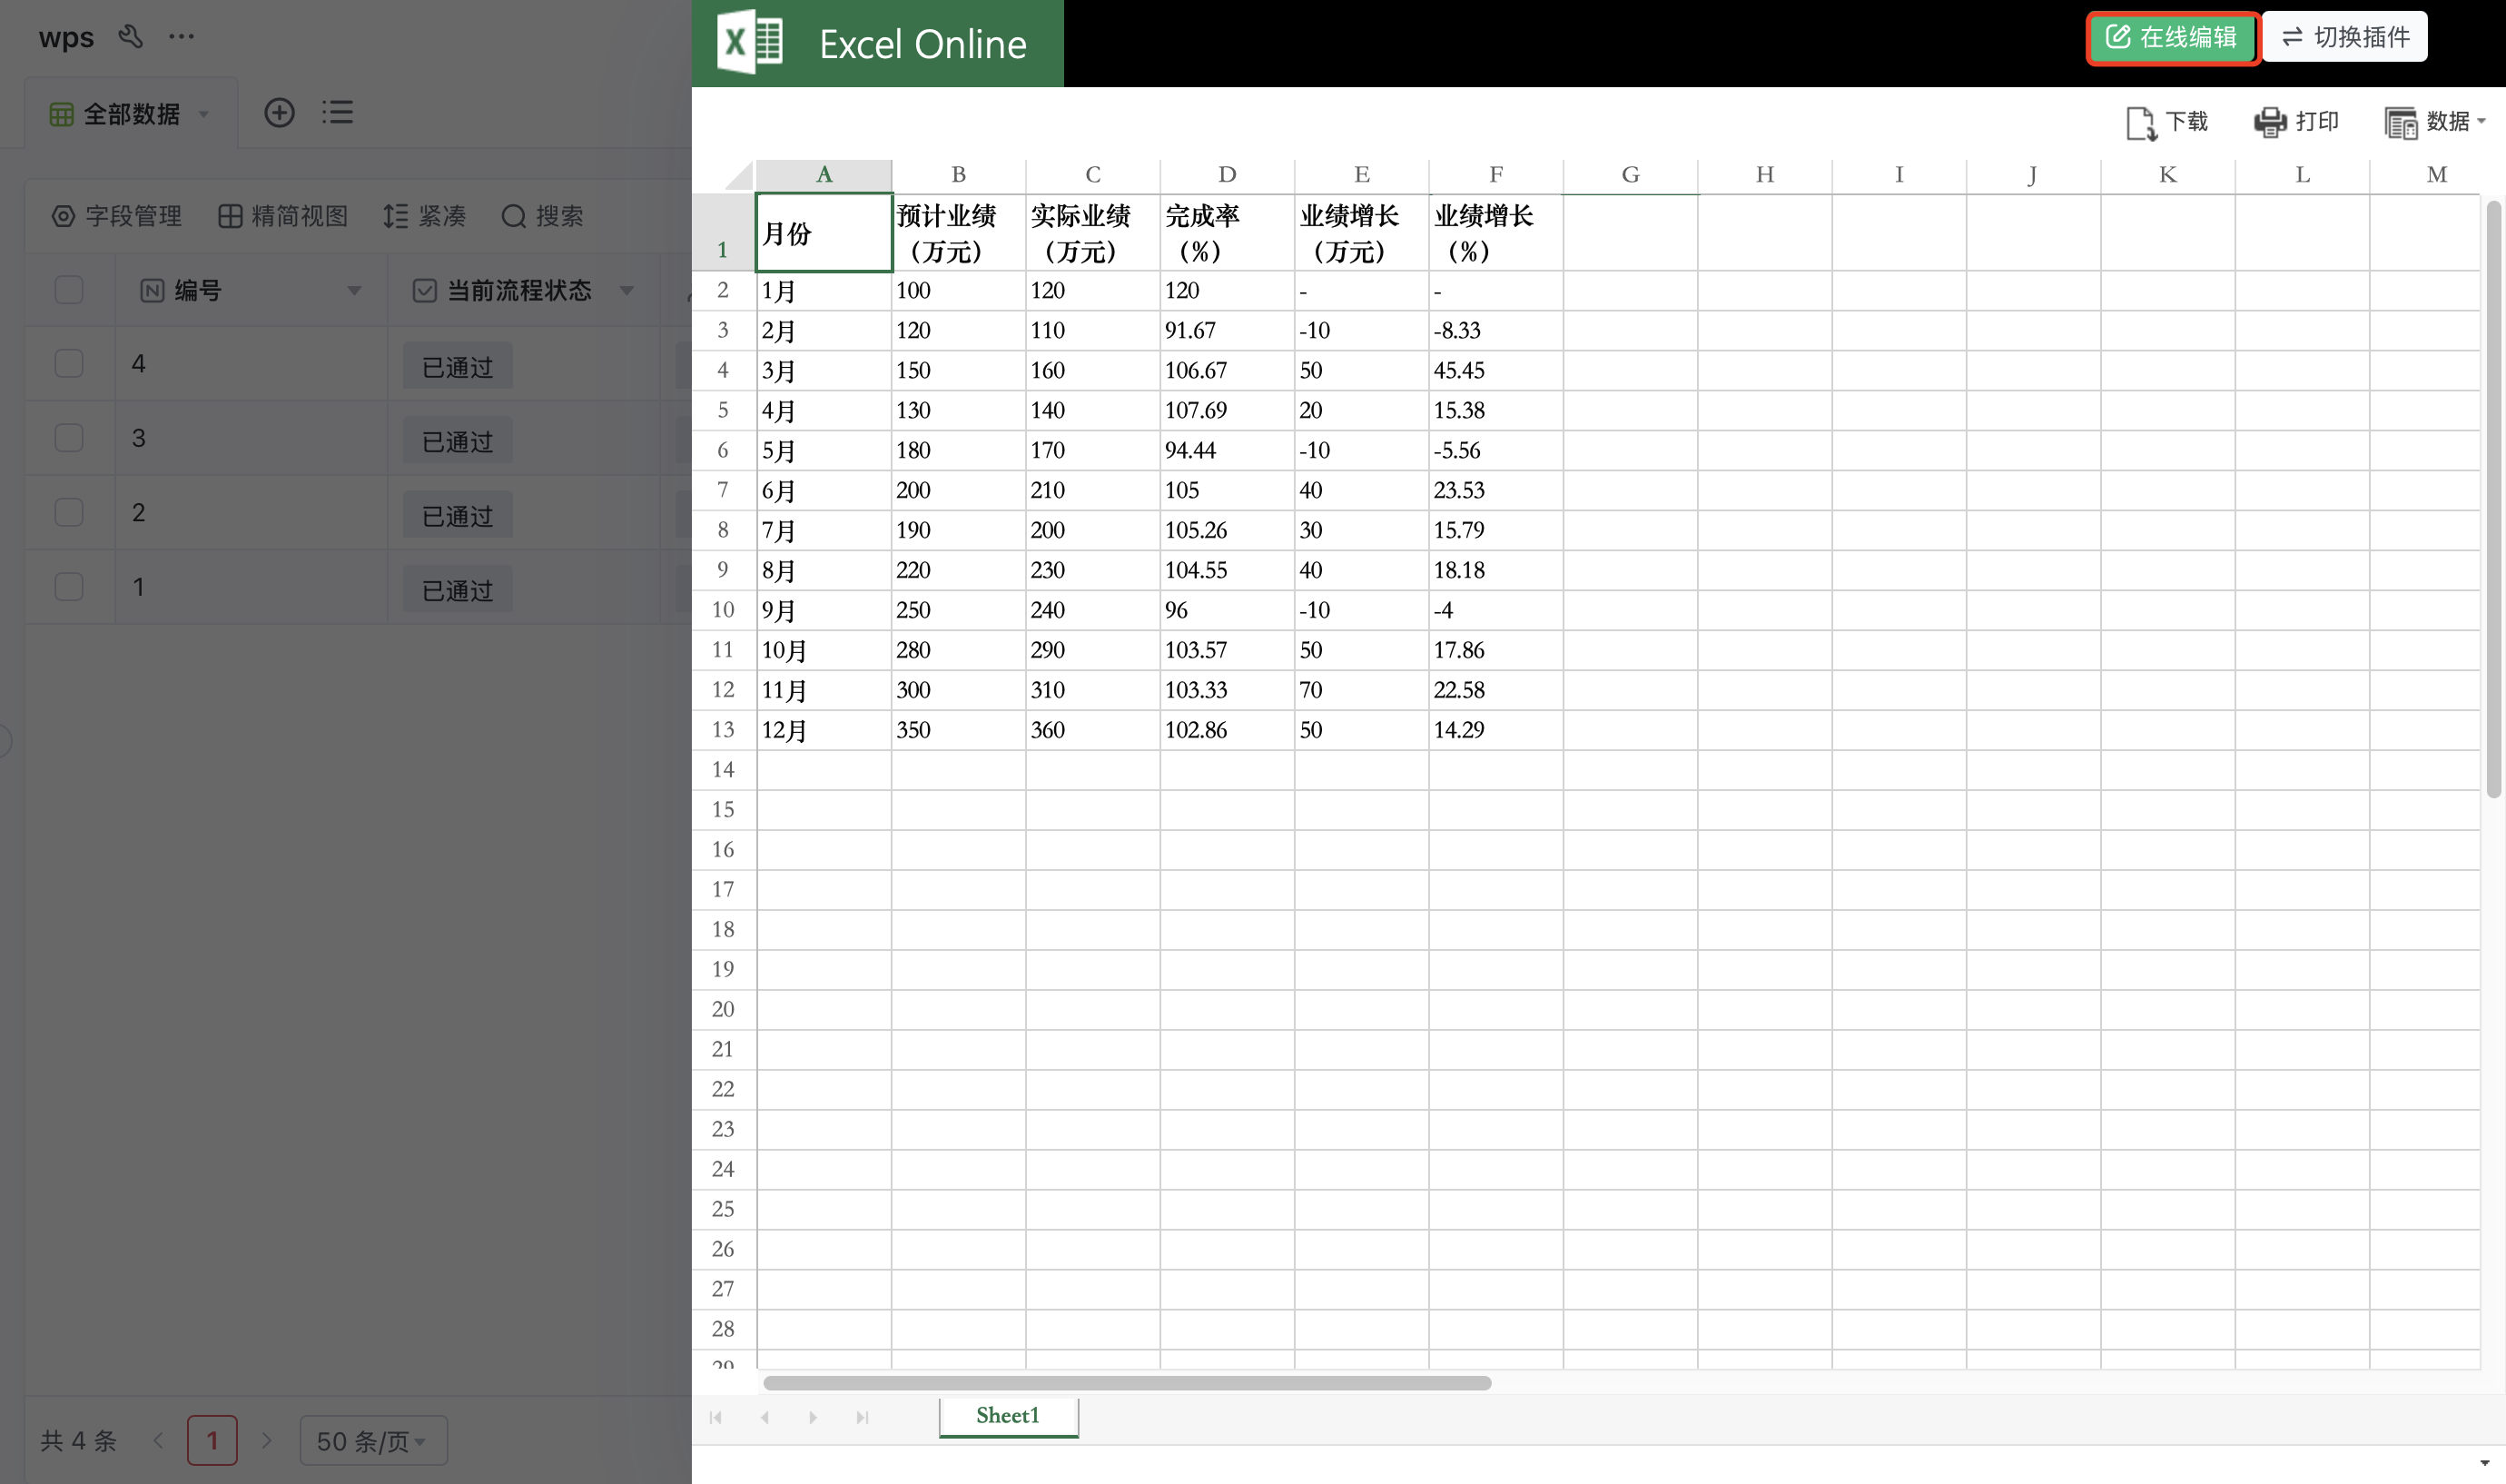
Task: Click cell with value -8.33
Action: point(1495,331)
